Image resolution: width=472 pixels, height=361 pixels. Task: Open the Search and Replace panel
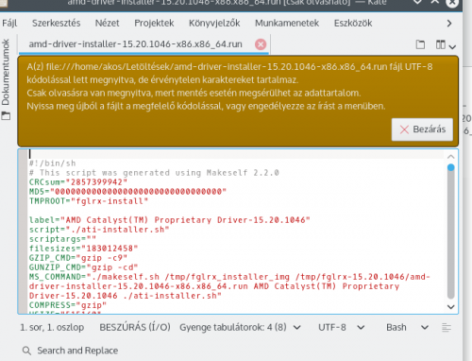coord(70,351)
